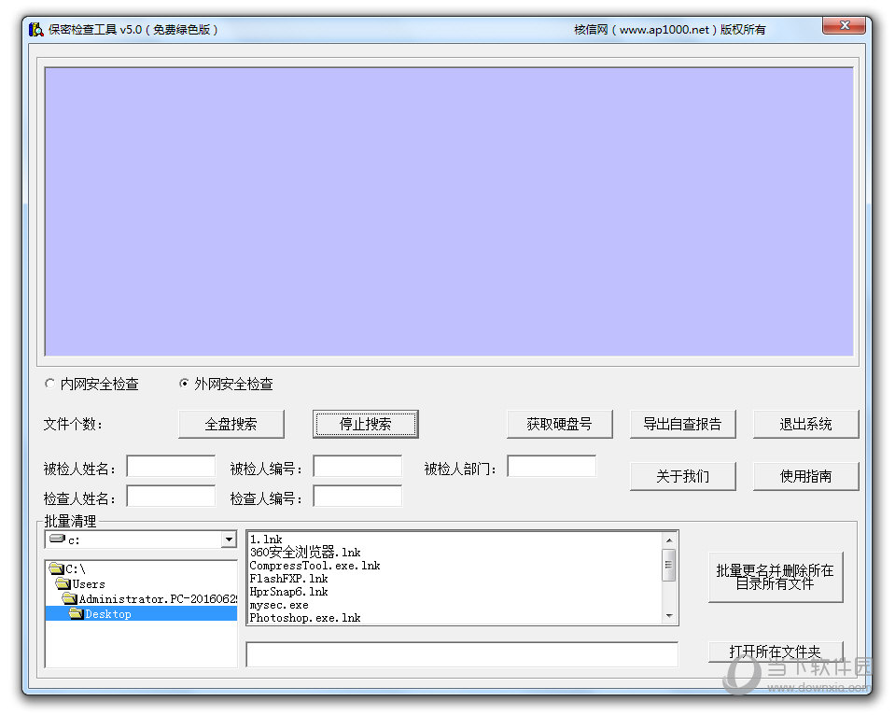Click 获取硬盘号 button
Image resolution: width=895 pixels, height=715 pixels.
tap(559, 424)
